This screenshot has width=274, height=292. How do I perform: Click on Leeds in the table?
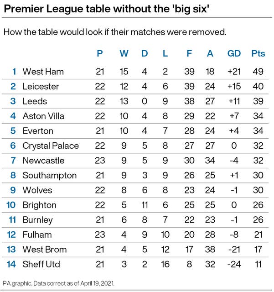point(35,101)
